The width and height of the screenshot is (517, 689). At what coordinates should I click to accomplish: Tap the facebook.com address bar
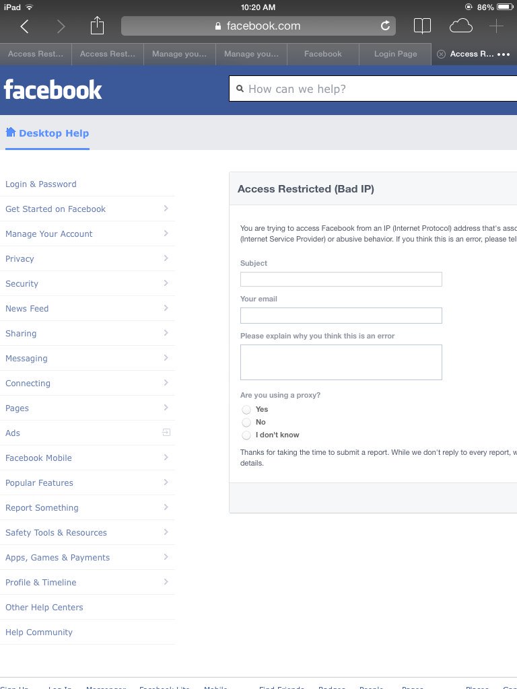258,26
